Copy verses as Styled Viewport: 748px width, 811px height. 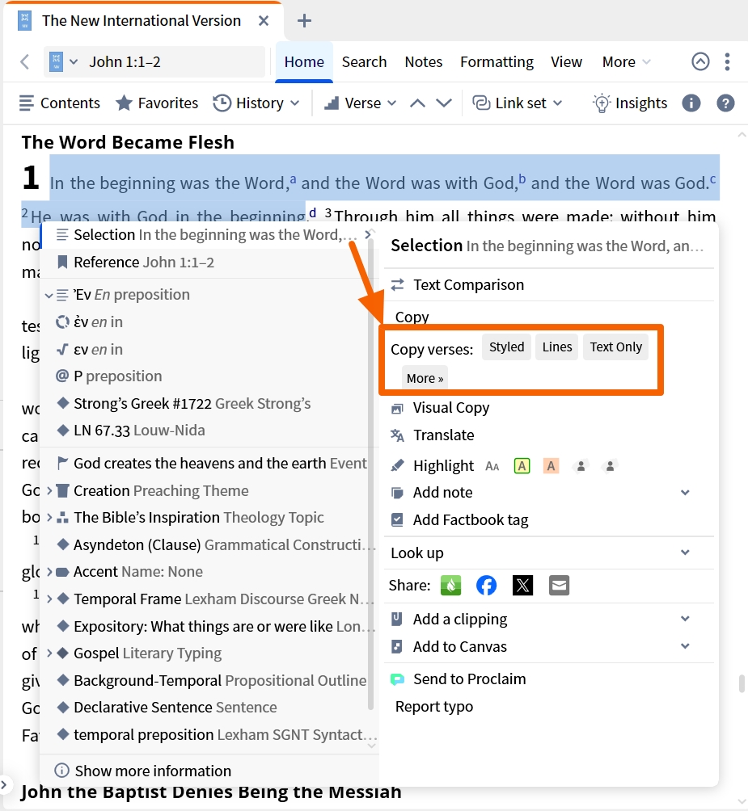(506, 347)
